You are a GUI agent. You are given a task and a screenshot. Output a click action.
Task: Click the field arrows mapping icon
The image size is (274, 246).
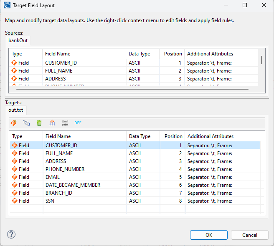[52, 123]
